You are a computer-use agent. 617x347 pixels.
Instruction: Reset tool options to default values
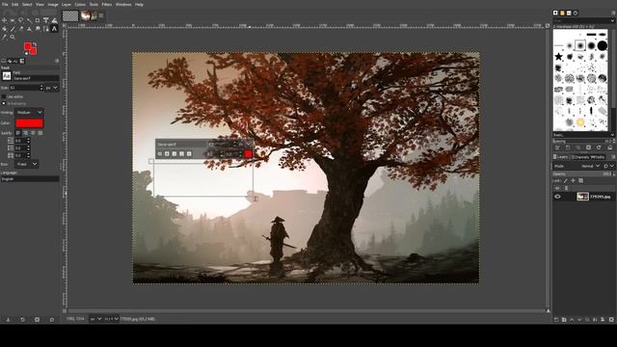point(51,319)
